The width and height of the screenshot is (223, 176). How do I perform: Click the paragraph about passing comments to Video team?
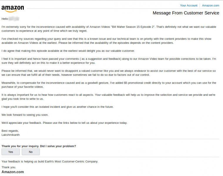tap(109, 61)
